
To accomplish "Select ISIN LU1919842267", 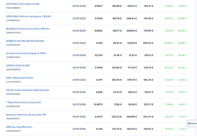I will 13,20.
